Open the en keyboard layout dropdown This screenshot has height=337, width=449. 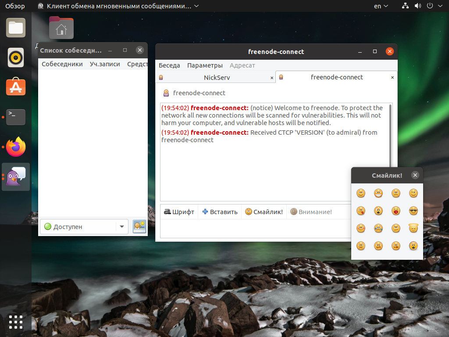coord(381,6)
